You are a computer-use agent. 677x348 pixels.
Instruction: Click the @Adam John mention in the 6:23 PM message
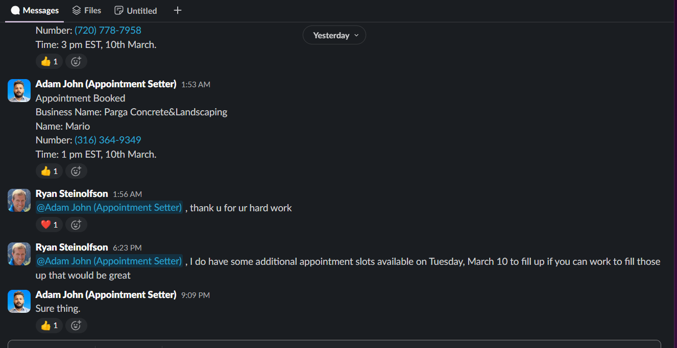(x=109, y=261)
